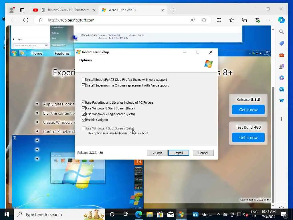Open the Home menu on the website
The height and width of the screenshot is (220, 293).
click(x=37, y=53)
